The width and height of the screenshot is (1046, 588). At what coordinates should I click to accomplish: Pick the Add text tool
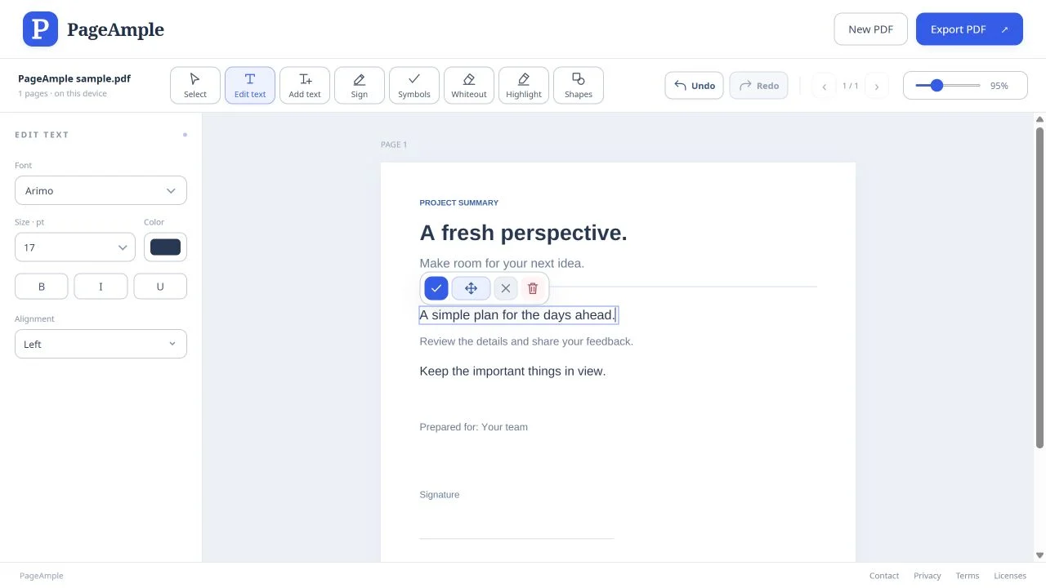coord(305,85)
